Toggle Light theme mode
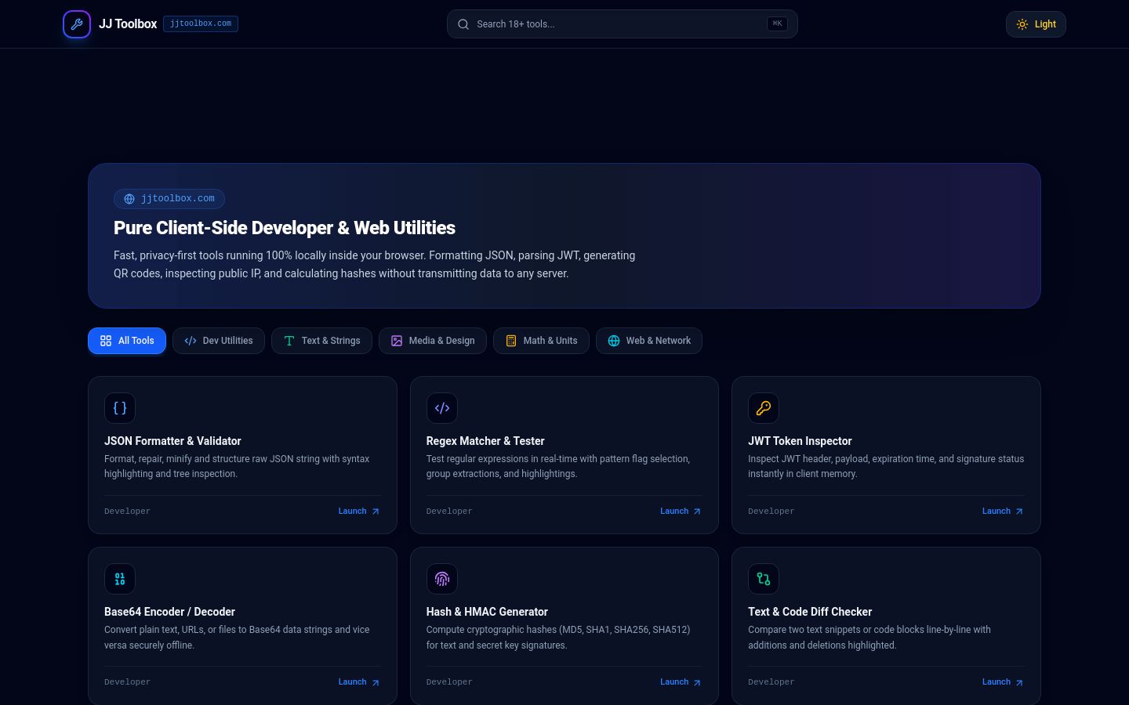Screen dimensions: 1129x705 (x=1036, y=24)
